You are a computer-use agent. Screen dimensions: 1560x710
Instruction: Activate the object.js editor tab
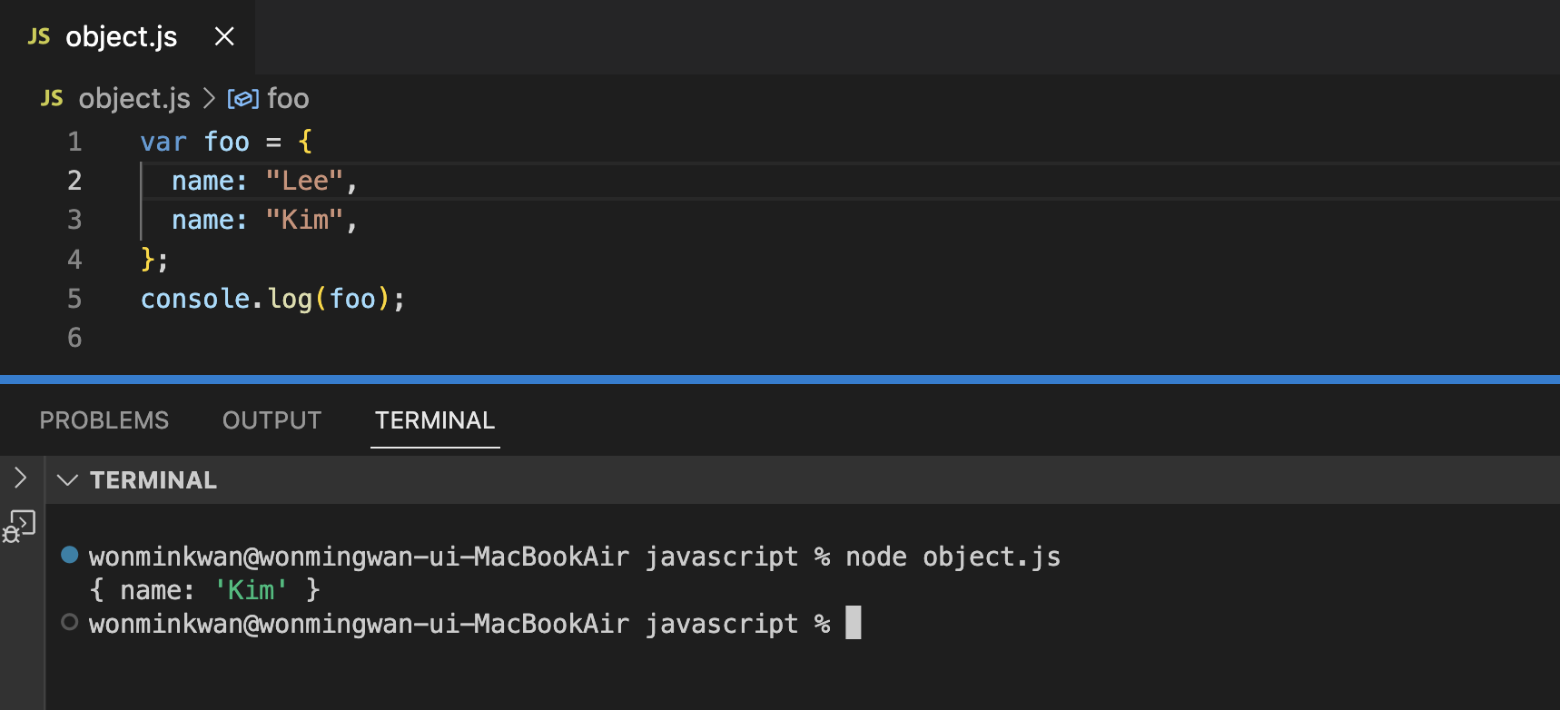click(122, 36)
